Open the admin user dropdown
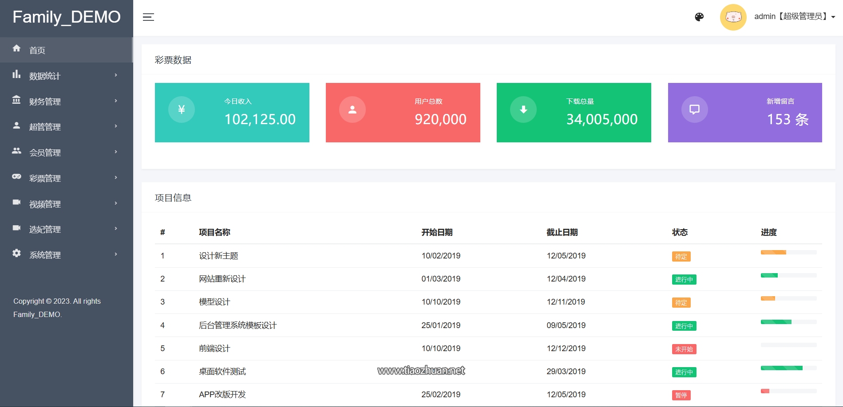The width and height of the screenshot is (843, 407). pos(794,17)
